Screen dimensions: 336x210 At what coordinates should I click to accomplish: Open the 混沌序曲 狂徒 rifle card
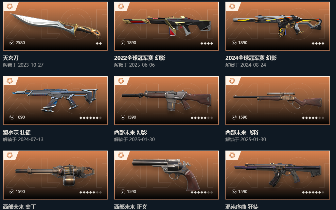point(278,175)
